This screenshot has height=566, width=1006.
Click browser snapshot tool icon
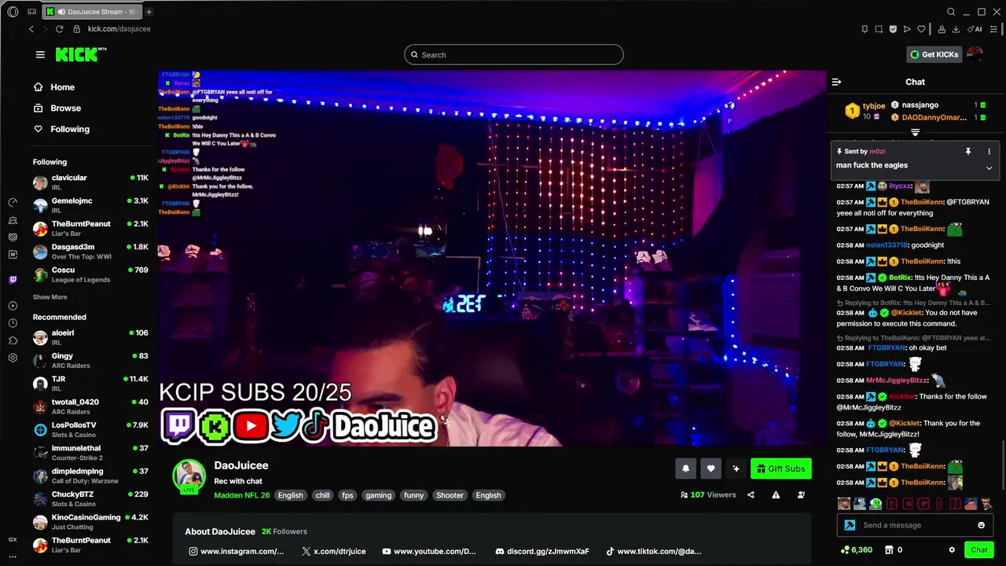click(879, 29)
